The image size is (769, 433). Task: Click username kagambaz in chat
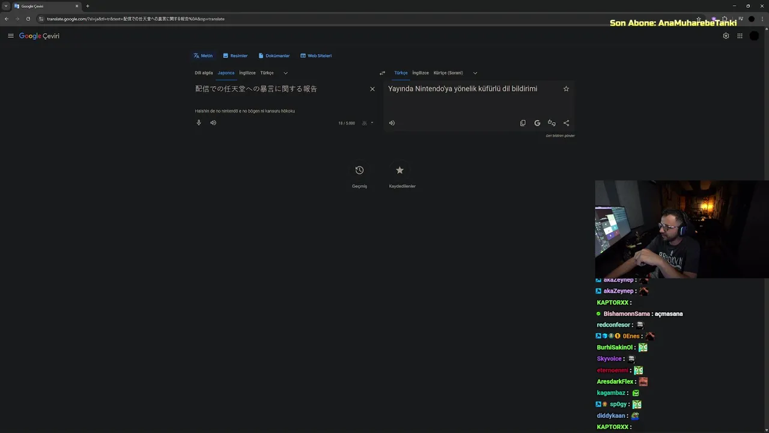click(612, 393)
